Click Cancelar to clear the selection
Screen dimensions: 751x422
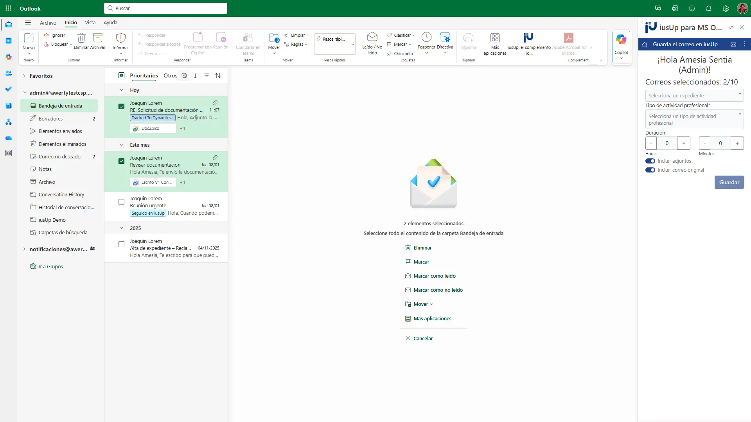[419, 339]
